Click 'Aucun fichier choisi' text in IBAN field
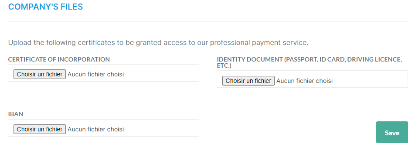Viewport: 415px width, 158px height. click(95, 129)
